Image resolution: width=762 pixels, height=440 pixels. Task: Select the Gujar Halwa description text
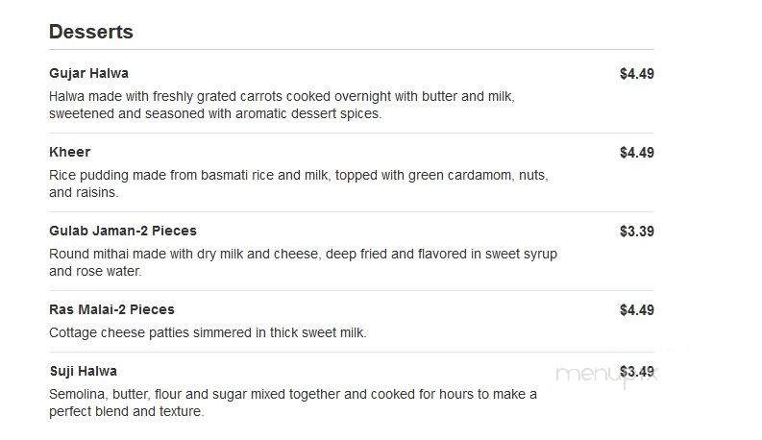[x=282, y=105]
